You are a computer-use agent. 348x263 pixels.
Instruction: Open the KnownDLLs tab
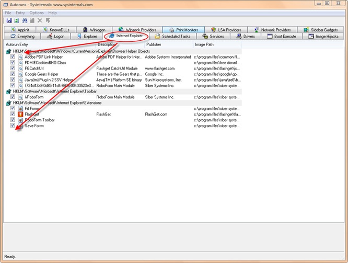pyautogui.click(x=56, y=30)
